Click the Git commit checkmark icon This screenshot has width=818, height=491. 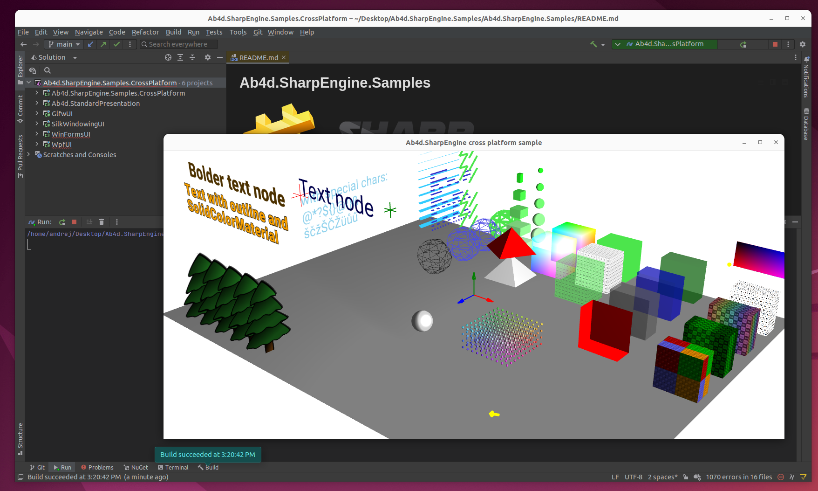116,44
